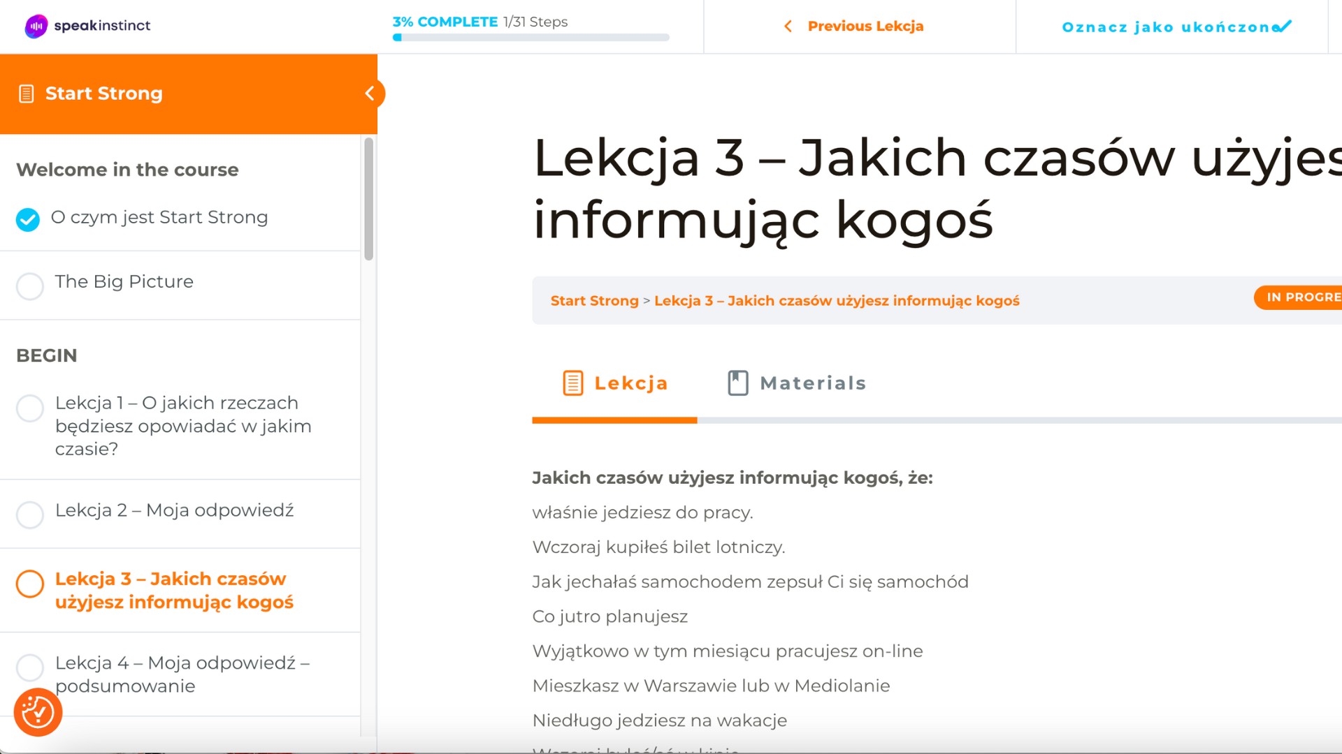Screen dimensions: 1342x754
Task: Click the sidebar vertical scrollbar
Action: (x=368, y=199)
